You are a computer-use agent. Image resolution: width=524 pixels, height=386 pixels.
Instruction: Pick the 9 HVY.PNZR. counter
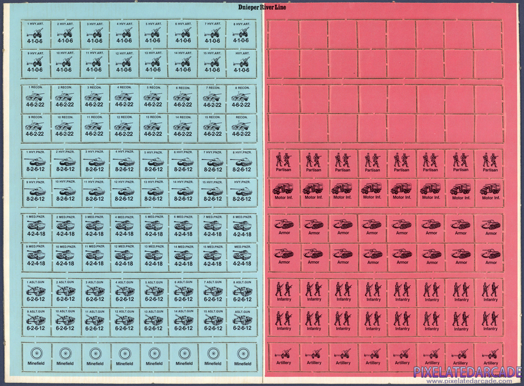point(36,192)
